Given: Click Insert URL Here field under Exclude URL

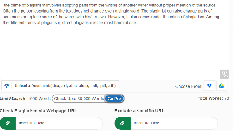Looking at the screenshot, I should tap(174, 123).
